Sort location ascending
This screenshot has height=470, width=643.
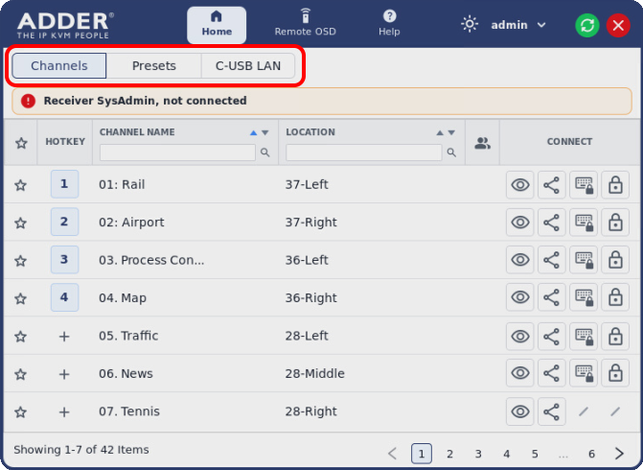440,132
